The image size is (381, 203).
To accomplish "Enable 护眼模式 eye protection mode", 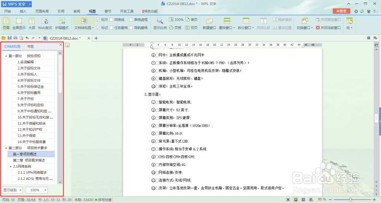I will pos(62,24).
